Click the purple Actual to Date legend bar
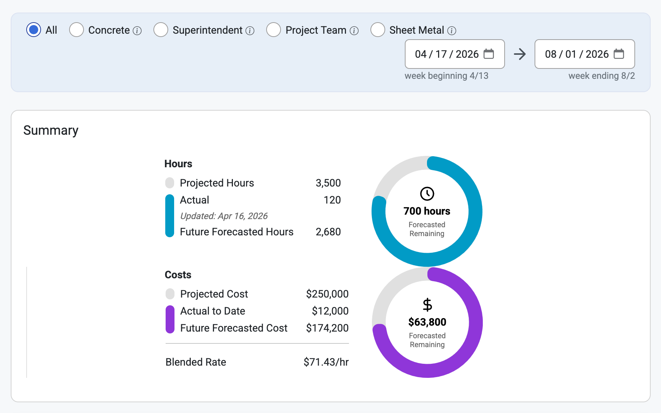This screenshot has width=661, height=413. coord(170,319)
